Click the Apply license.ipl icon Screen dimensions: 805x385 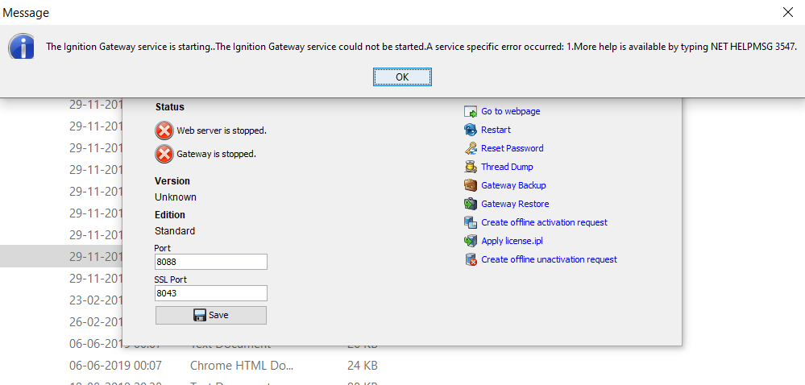coord(471,241)
